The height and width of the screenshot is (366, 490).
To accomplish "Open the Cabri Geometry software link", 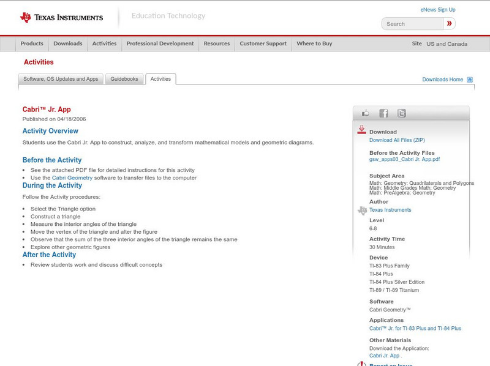I will tap(72, 178).
